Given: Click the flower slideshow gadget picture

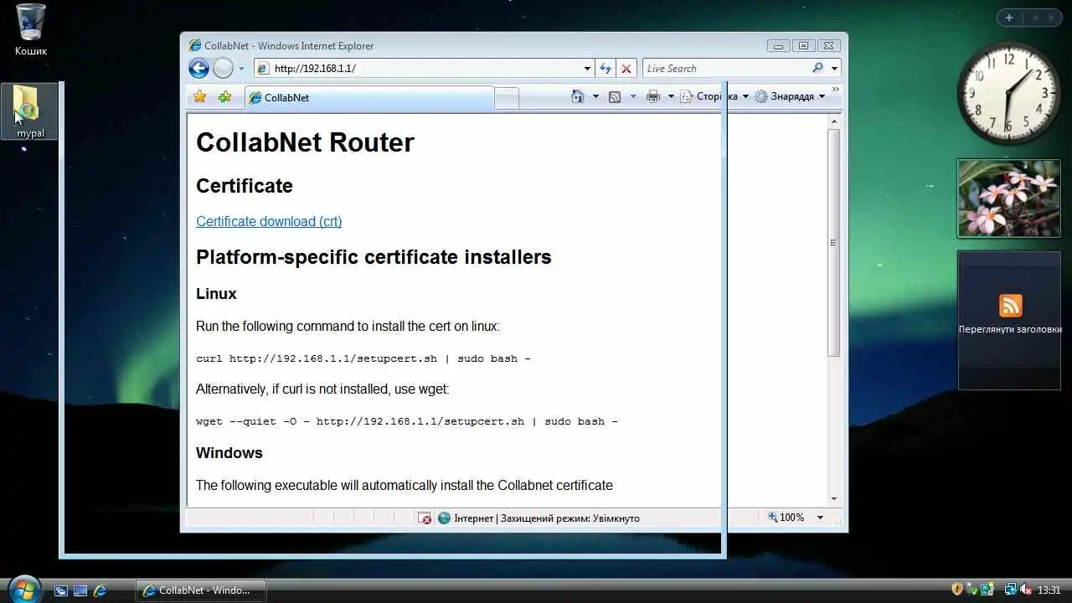Looking at the screenshot, I should click(1009, 198).
